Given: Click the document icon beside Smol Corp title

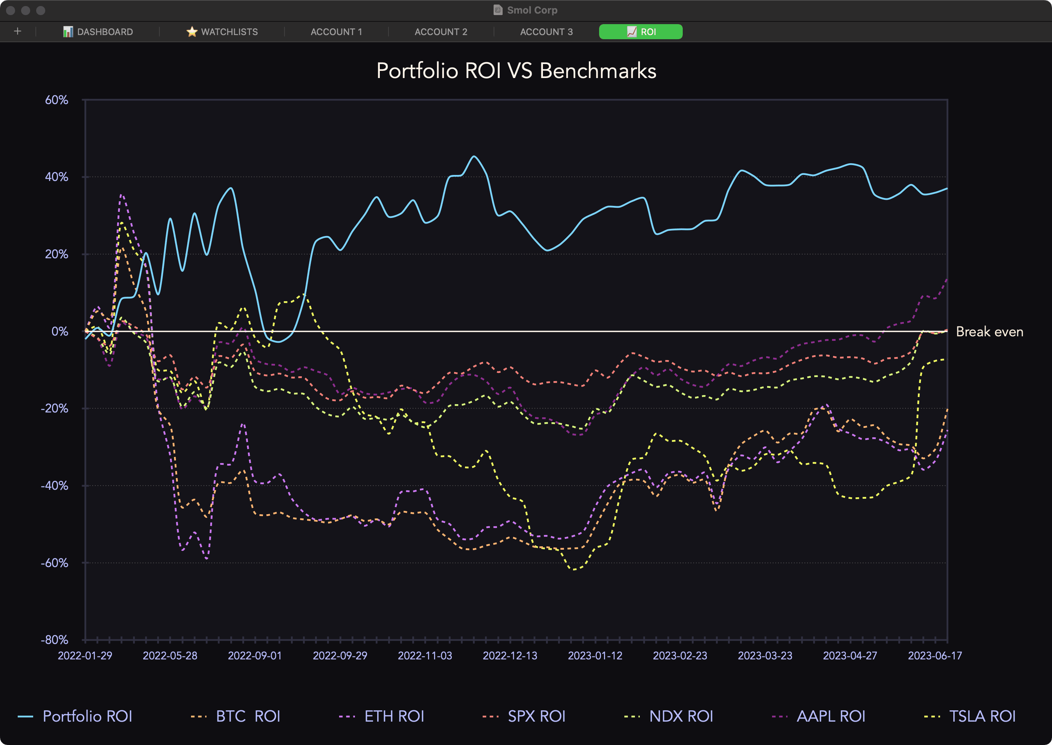Looking at the screenshot, I should tap(498, 10).
